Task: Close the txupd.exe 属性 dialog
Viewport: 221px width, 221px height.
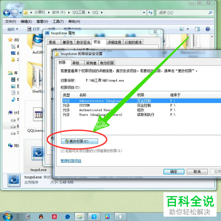Action: [x=155, y=32]
